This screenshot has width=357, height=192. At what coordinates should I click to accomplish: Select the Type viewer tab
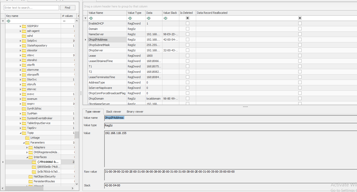tap(93, 112)
